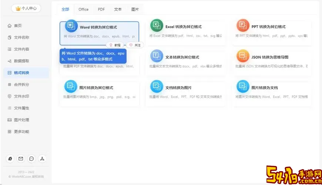Image resolution: width=322 pixels, height=185 pixels.
Task: Click the description 批量将图片转换为 bmp
Action: (100, 97)
